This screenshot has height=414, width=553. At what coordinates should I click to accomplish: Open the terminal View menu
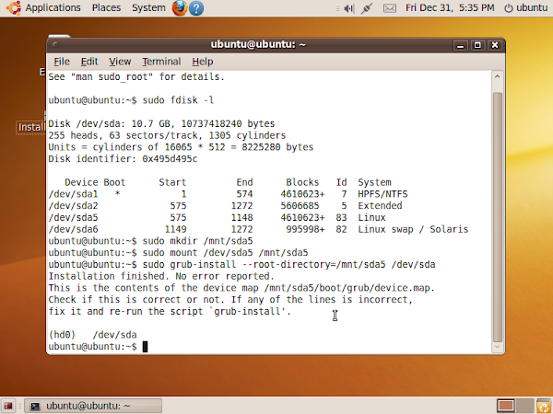click(x=120, y=62)
